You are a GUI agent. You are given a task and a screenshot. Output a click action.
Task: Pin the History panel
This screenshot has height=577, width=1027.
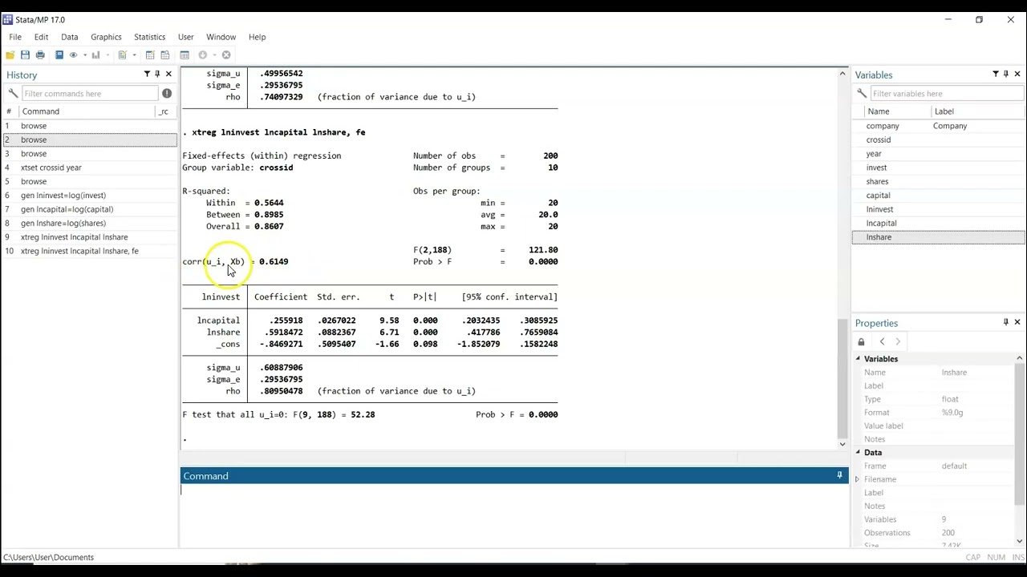(157, 74)
